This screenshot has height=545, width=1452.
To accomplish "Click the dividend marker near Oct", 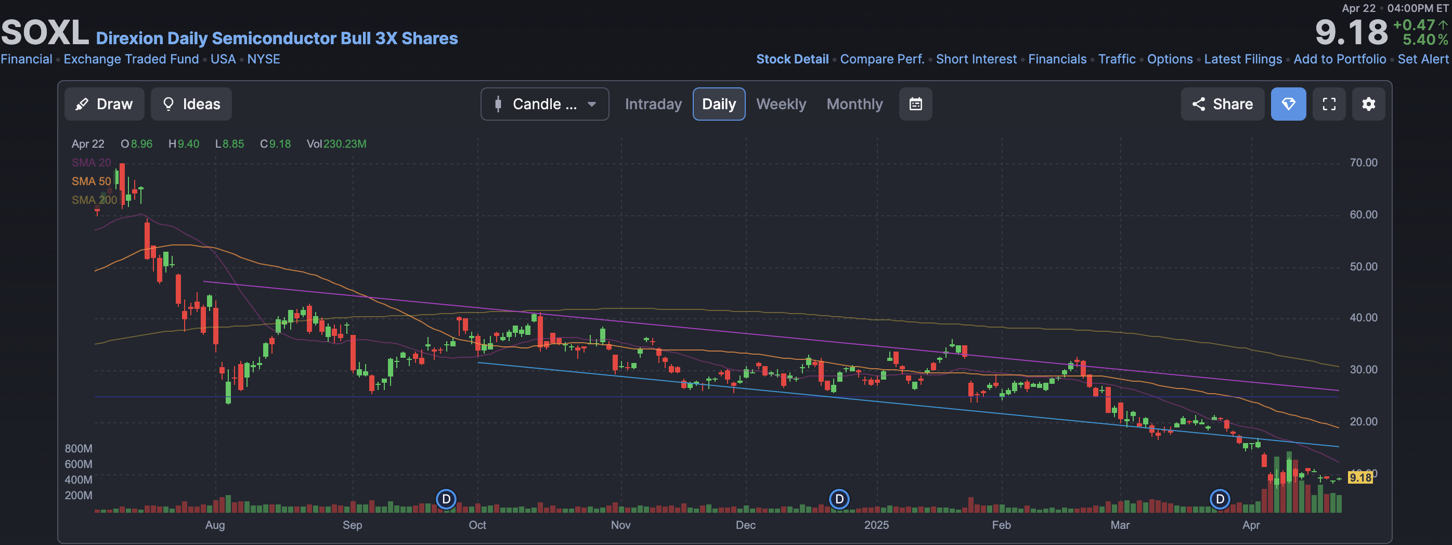I will 446,499.
